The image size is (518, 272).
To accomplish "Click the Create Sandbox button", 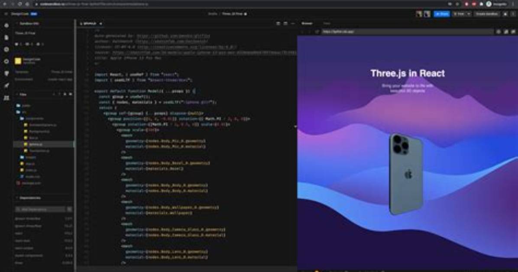I will click(x=487, y=14).
